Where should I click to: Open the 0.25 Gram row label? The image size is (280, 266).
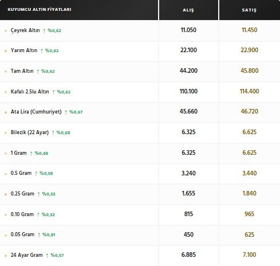tap(22, 194)
